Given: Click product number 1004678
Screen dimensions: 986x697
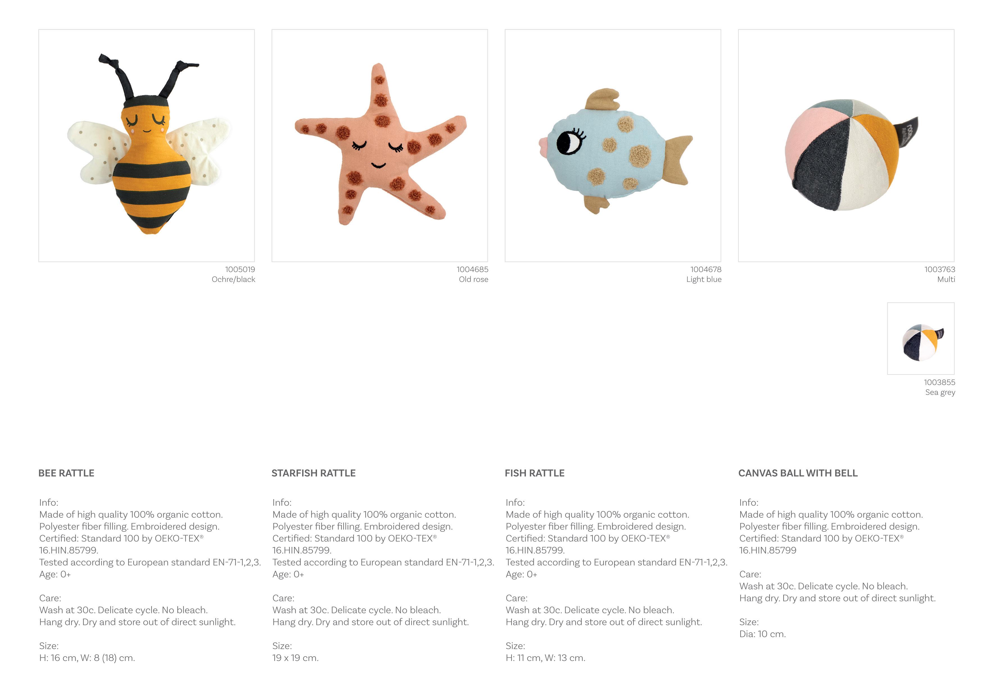Looking at the screenshot, I should [706, 269].
